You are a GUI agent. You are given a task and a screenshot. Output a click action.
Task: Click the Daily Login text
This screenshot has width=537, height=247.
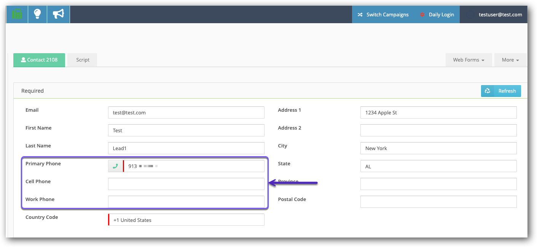(441, 15)
